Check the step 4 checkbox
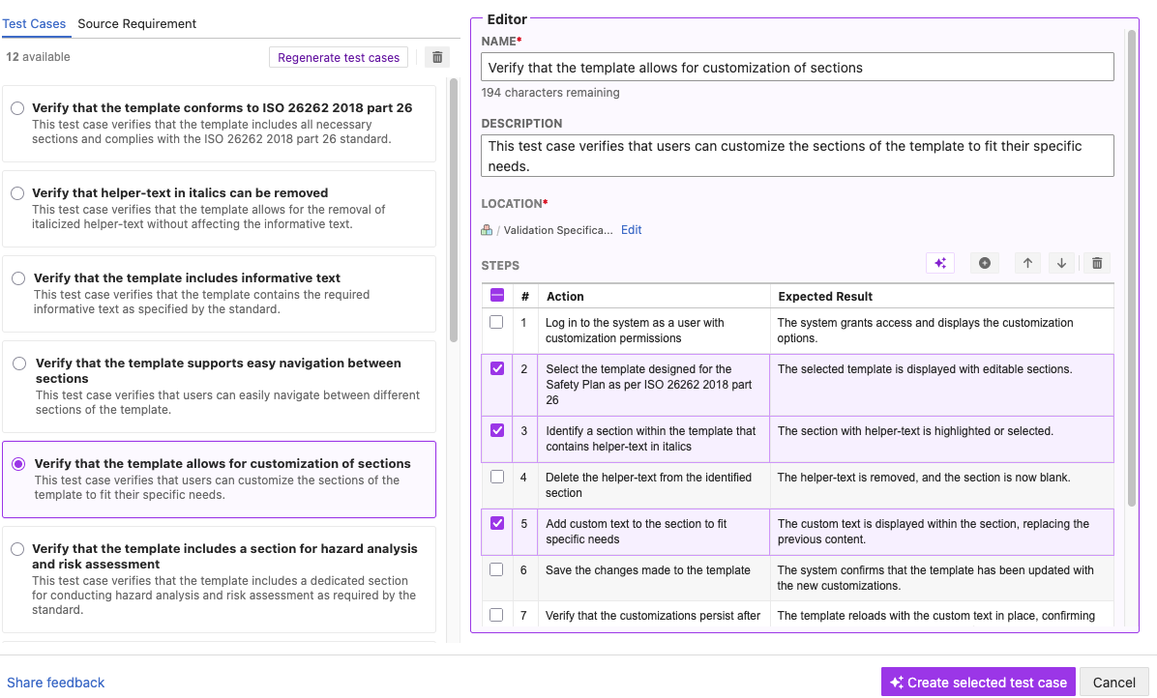Viewport: 1157px width, 698px height. tap(497, 477)
